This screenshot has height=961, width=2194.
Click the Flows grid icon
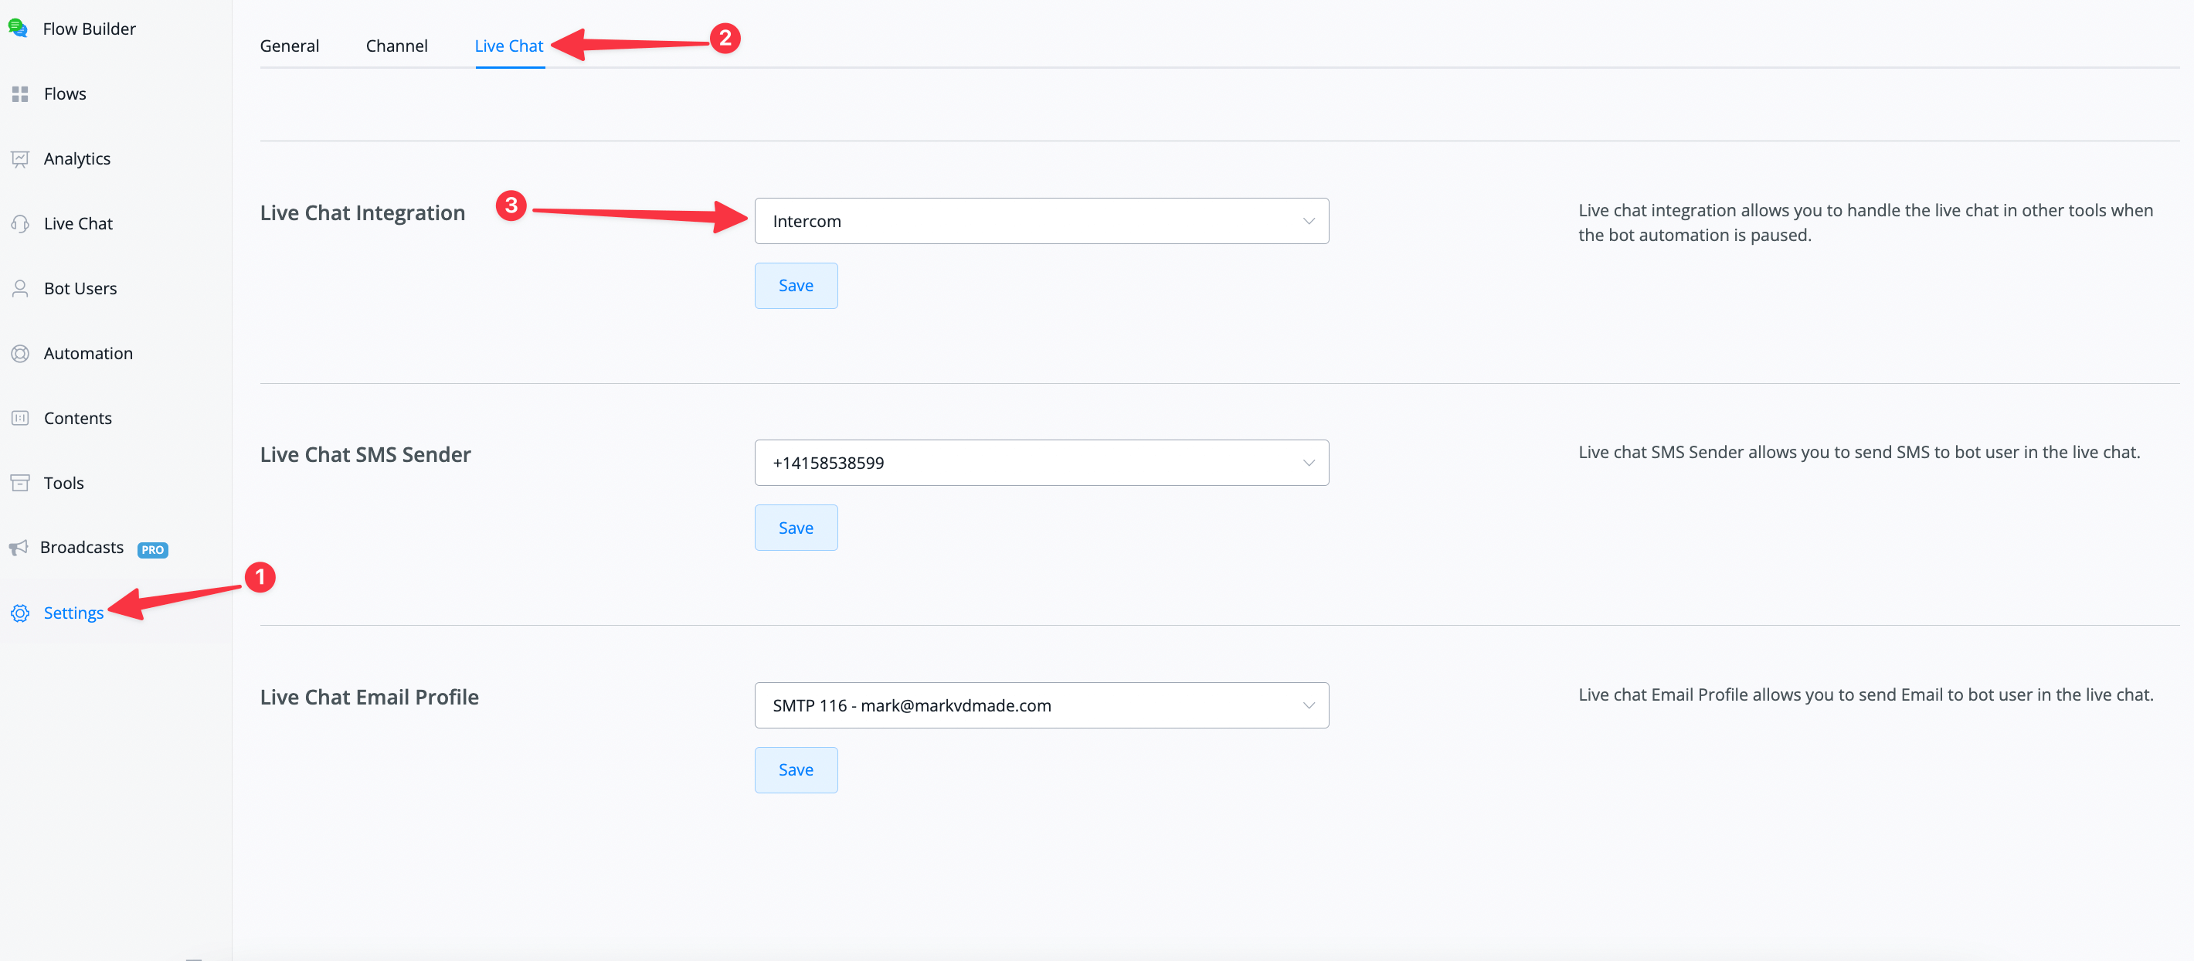tap(19, 93)
